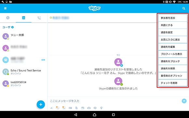Tap the Skype logo in header
The height and width of the screenshot is (118, 189).
click(94, 8)
